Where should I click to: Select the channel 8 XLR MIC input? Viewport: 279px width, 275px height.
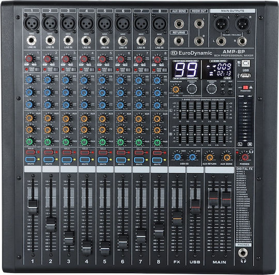pos(160,23)
